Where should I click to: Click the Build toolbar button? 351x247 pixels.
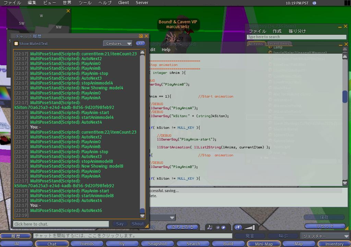228,244
